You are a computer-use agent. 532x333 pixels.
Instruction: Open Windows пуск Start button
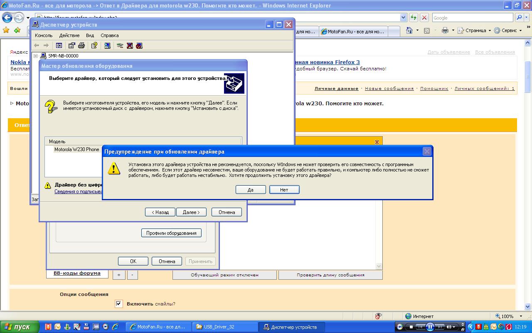click(20, 327)
